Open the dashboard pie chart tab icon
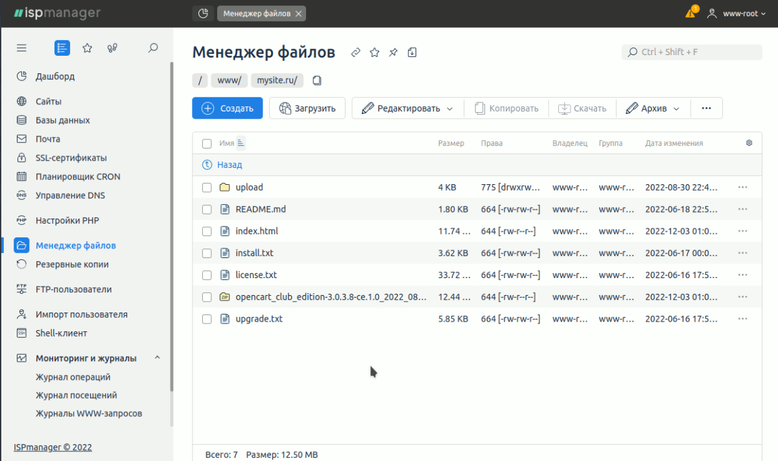778x461 pixels. click(203, 14)
